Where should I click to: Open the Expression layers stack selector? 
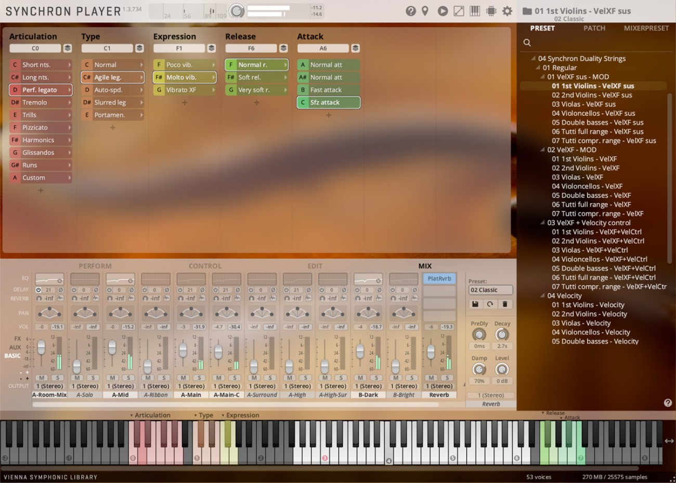211,48
